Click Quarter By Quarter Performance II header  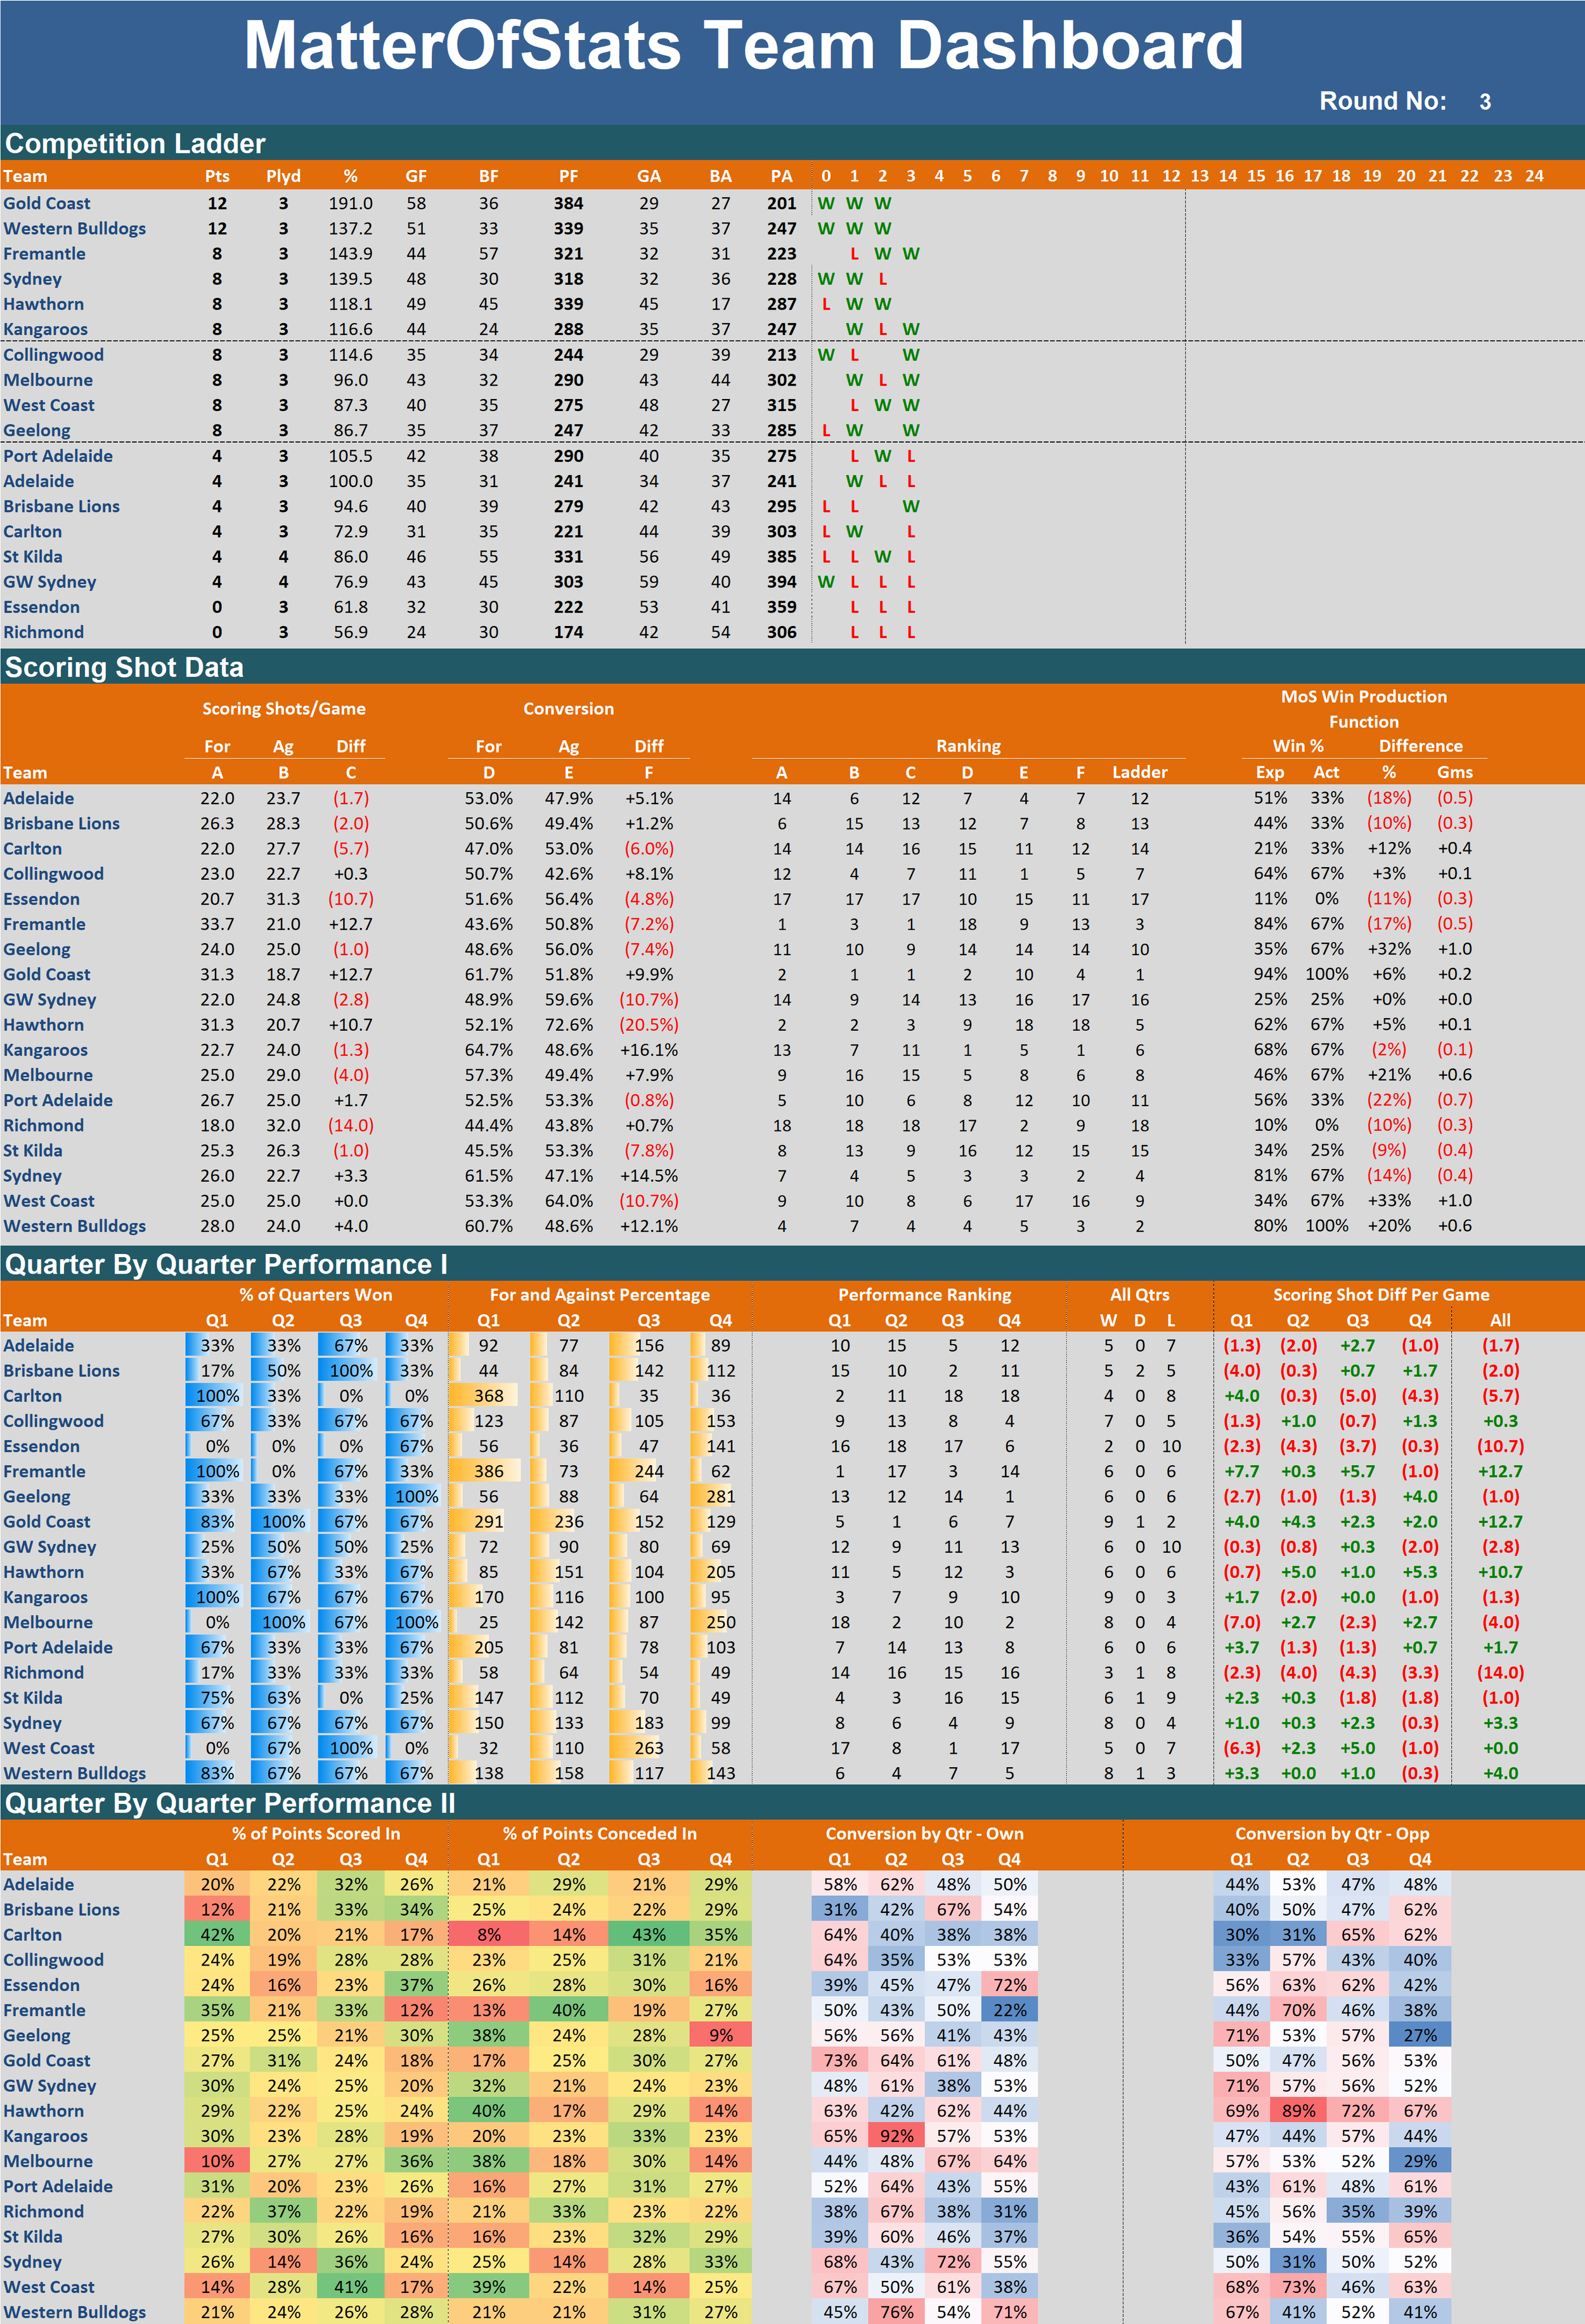click(x=230, y=1803)
